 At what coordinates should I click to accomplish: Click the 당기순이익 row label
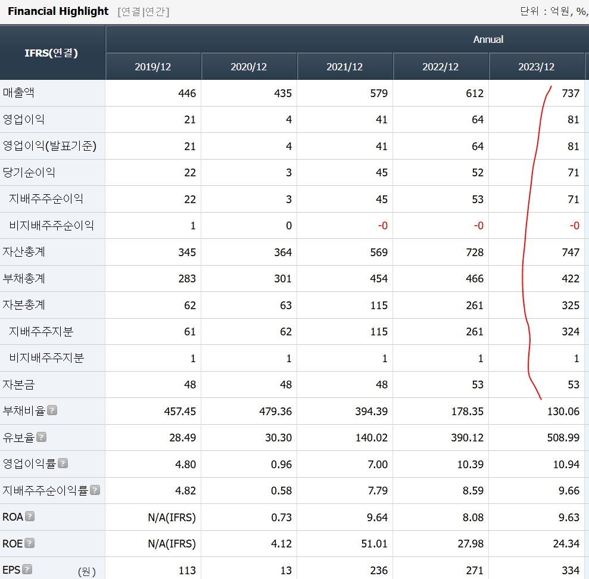click(x=29, y=173)
